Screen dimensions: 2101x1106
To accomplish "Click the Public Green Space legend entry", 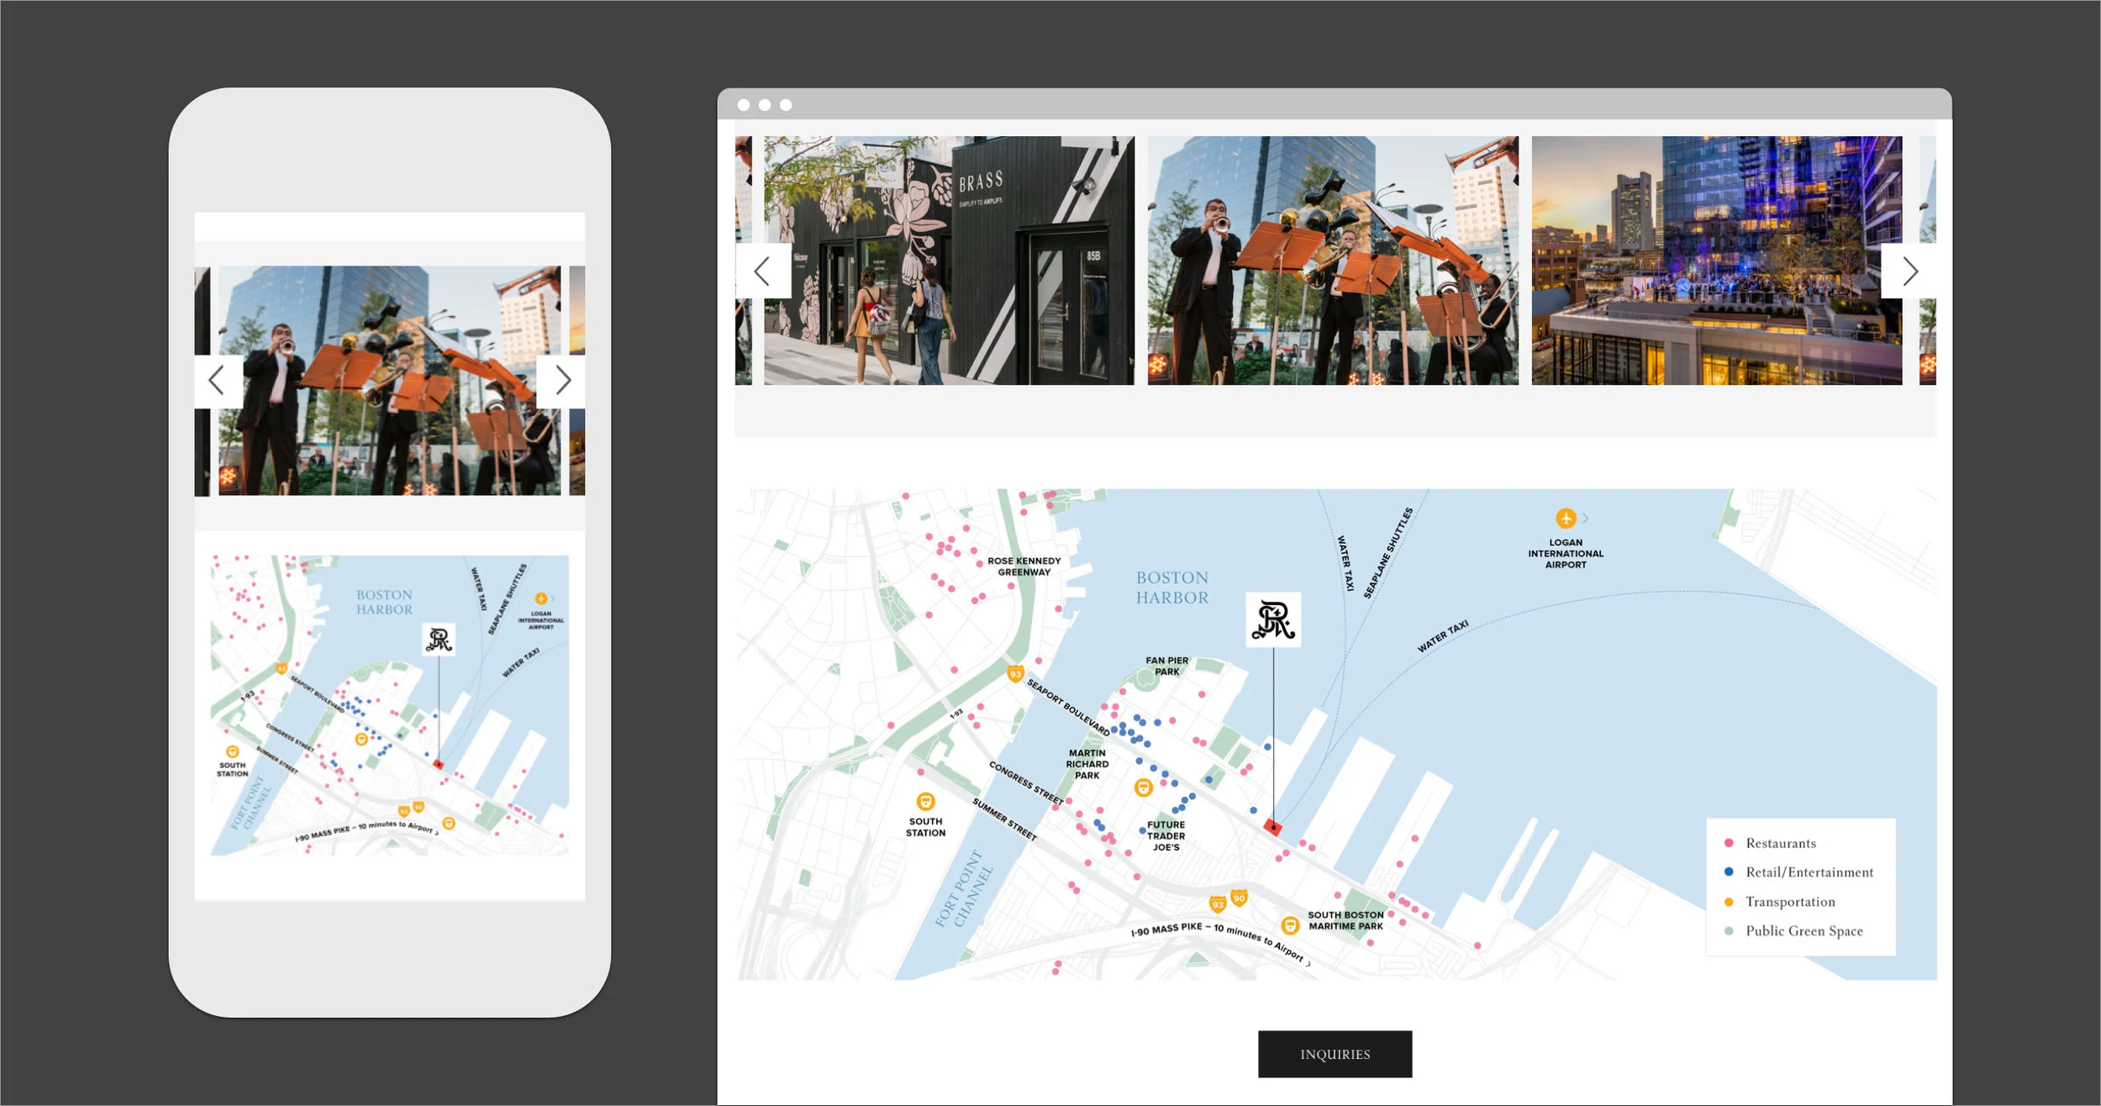I will (x=1803, y=931).
